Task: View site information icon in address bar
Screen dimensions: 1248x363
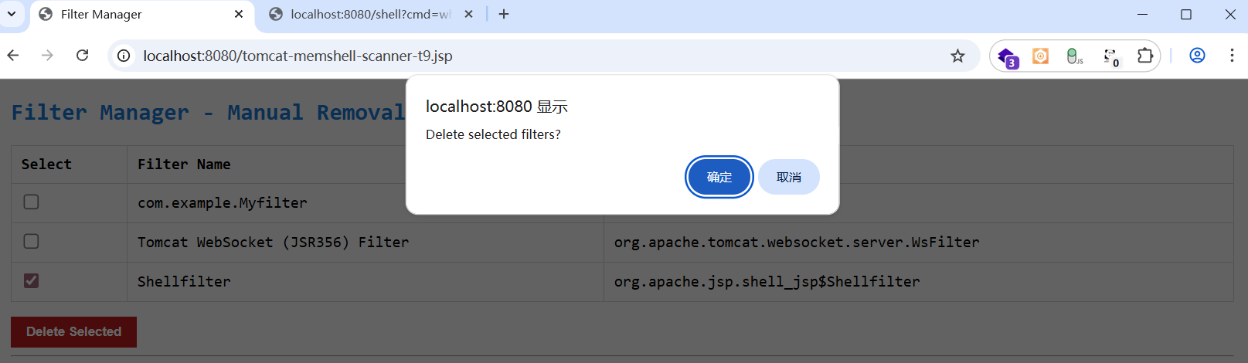Action: pos(123,56)
